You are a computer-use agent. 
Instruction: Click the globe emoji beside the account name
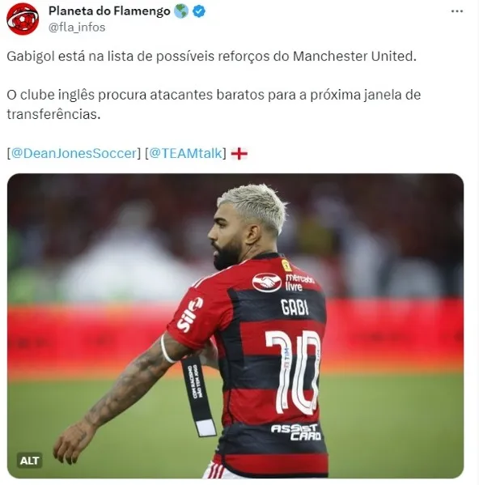tap(181, 11)
